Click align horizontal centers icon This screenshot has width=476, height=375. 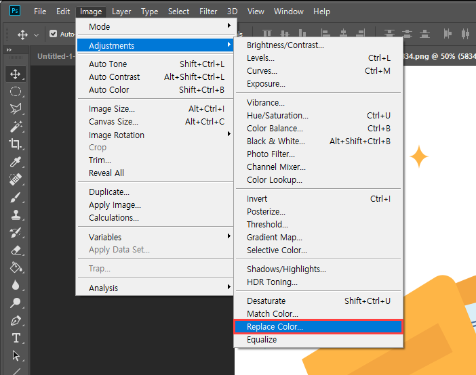pos(343,34)
